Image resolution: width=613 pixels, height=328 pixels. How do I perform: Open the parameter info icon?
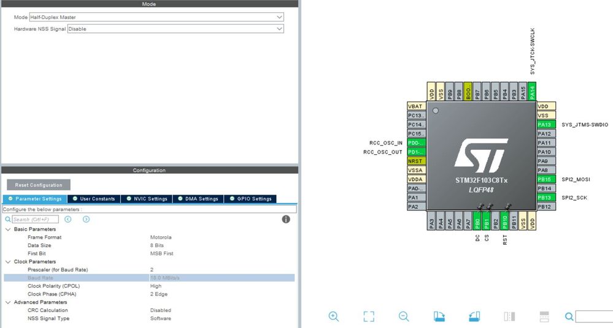click(286, 219)
